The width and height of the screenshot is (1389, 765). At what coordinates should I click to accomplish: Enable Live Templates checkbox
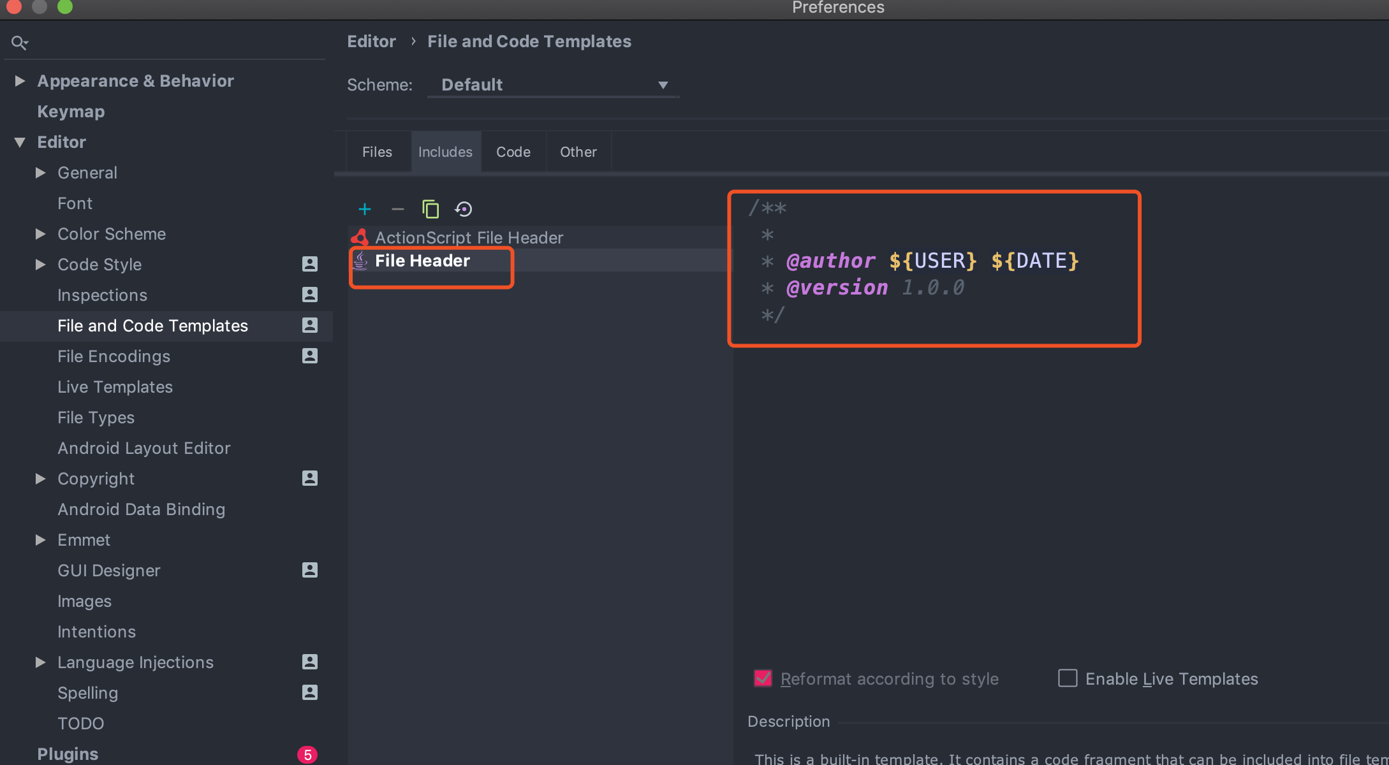(1068, 678)
